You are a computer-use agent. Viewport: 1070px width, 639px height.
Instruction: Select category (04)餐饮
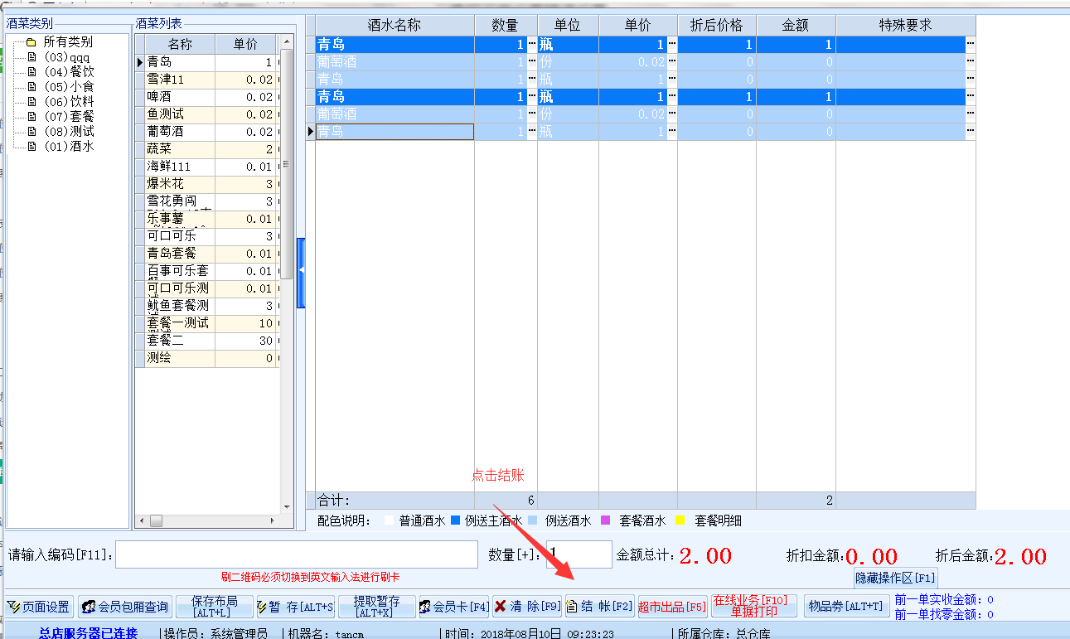(x=69, y=71)
